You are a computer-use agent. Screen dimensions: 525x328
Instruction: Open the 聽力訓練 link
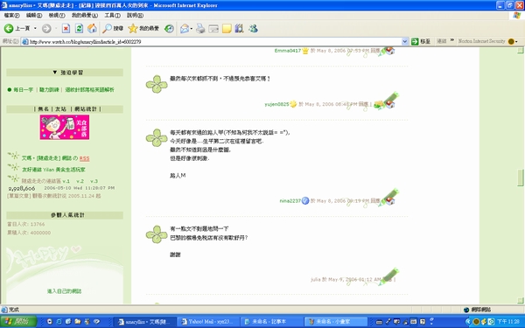(x=49, y=90)
